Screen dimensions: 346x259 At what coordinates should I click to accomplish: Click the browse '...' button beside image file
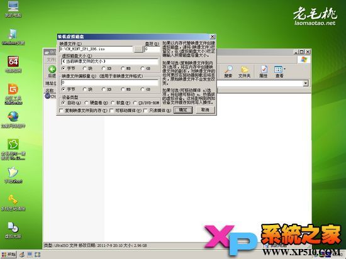tap(138, 49)
